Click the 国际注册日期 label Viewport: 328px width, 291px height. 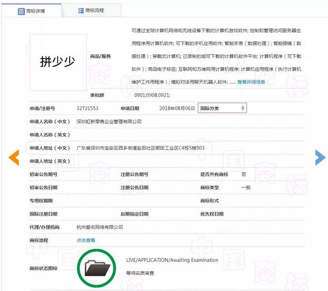point(44,214)
